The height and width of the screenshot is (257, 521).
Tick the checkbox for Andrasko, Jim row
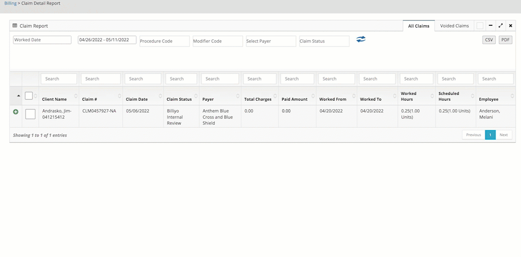click(x=30, y=114)
